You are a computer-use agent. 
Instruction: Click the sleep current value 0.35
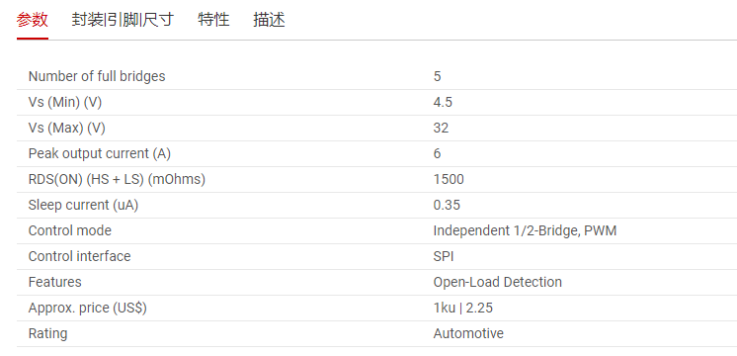[447, 205]
